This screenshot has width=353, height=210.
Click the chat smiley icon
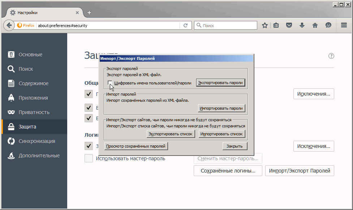pos(328,25)
